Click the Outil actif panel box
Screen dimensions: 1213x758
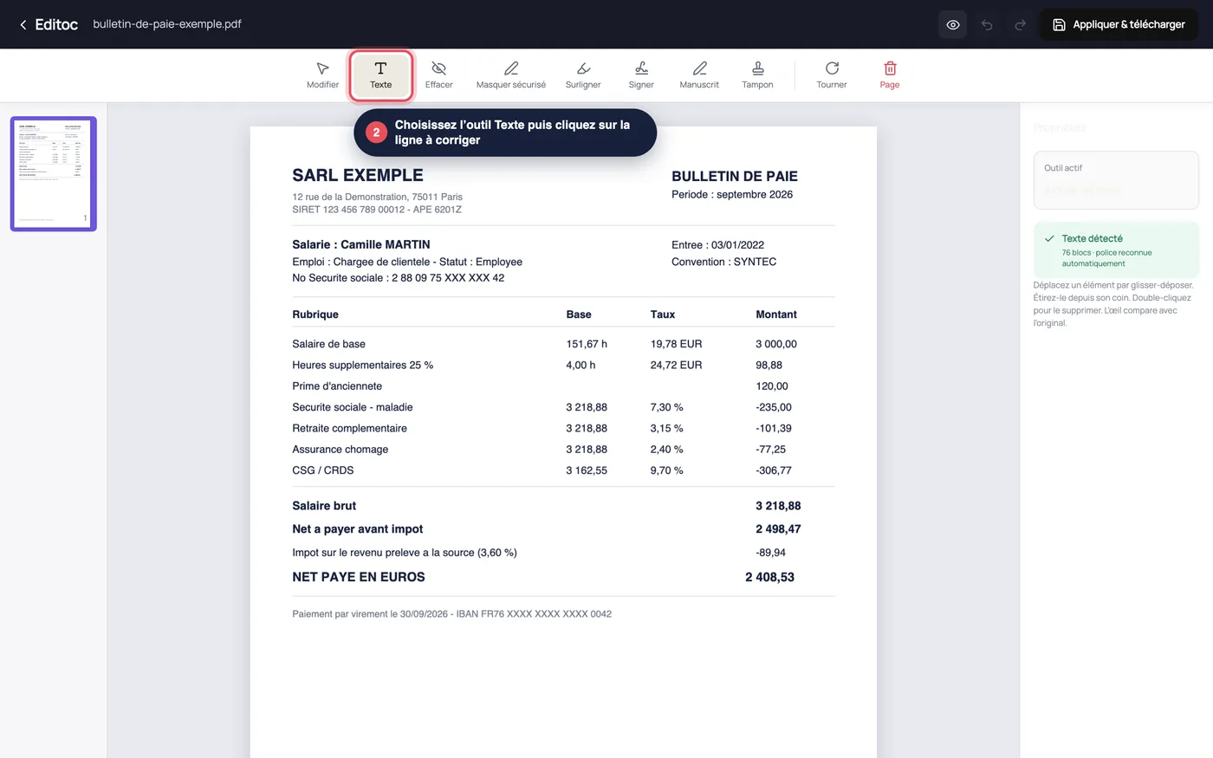(x=1116, y=180)
